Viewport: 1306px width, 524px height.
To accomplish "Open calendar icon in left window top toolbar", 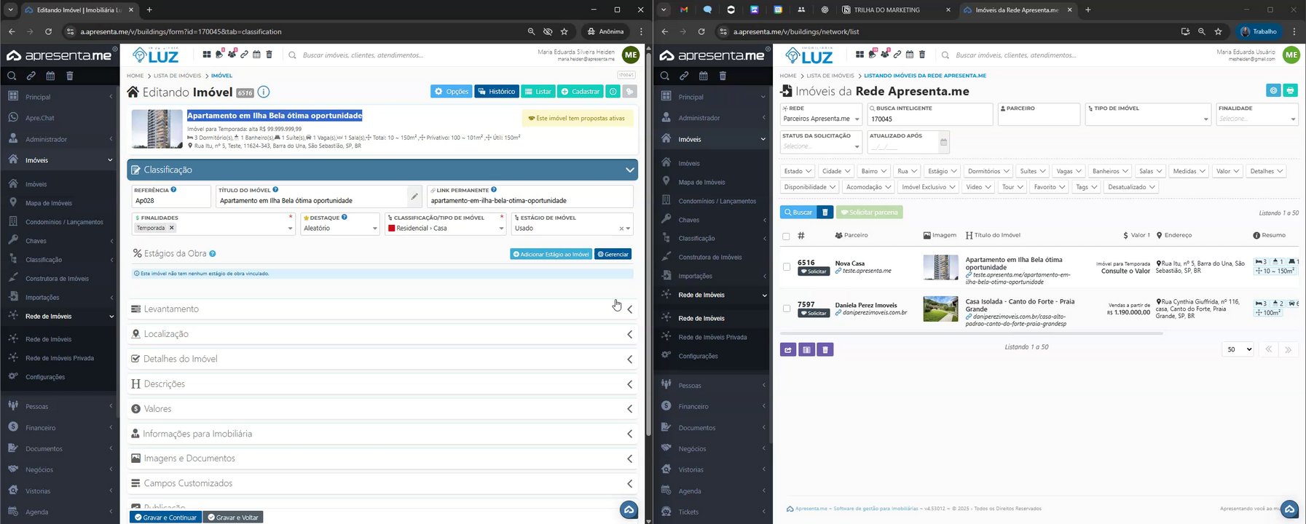I will 256,55.
